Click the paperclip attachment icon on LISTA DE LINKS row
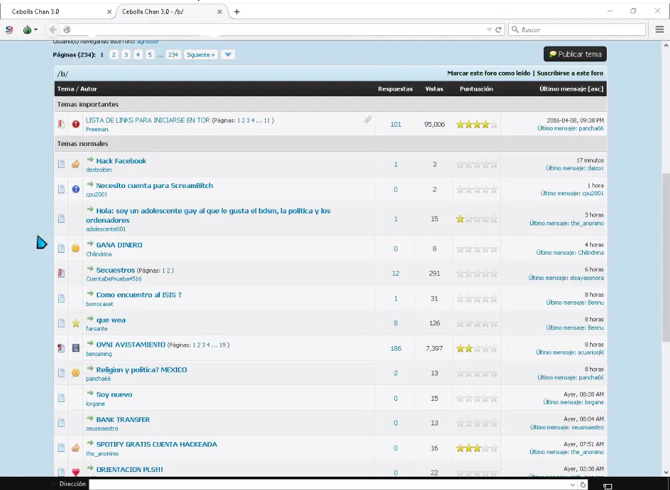Image resolution: width=670 pixels, height=490 pixels. 368,119
